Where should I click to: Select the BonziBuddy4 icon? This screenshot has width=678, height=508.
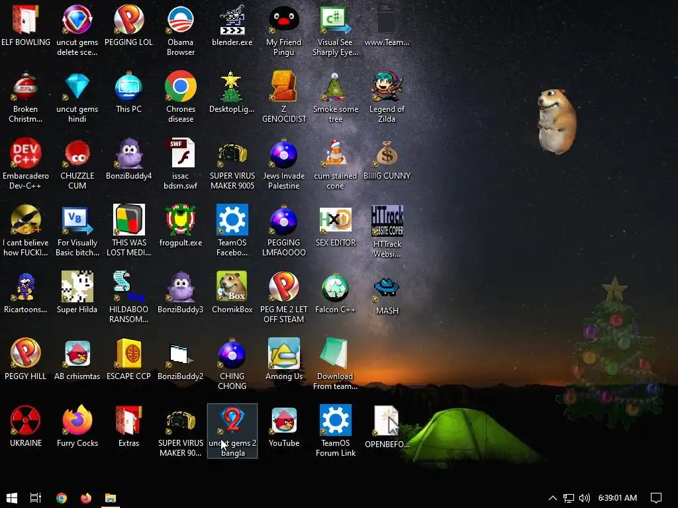(x=129, y=153)
